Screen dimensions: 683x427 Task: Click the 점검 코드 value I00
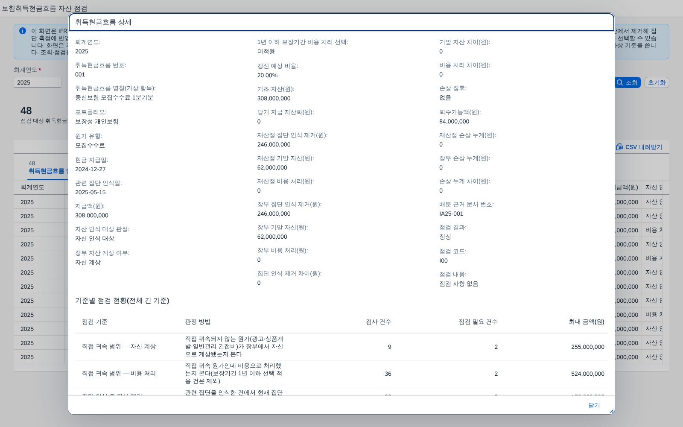444,260
